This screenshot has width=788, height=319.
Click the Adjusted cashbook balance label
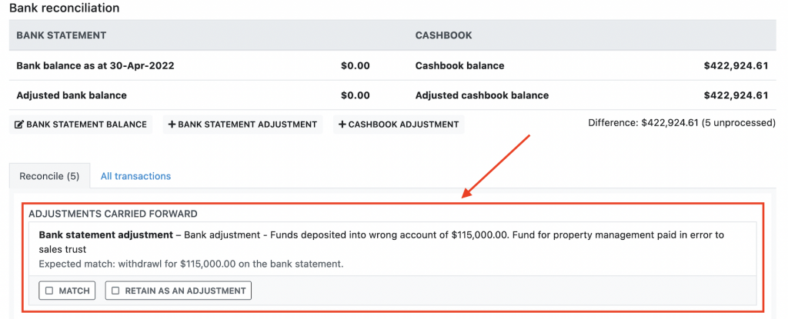482,95
